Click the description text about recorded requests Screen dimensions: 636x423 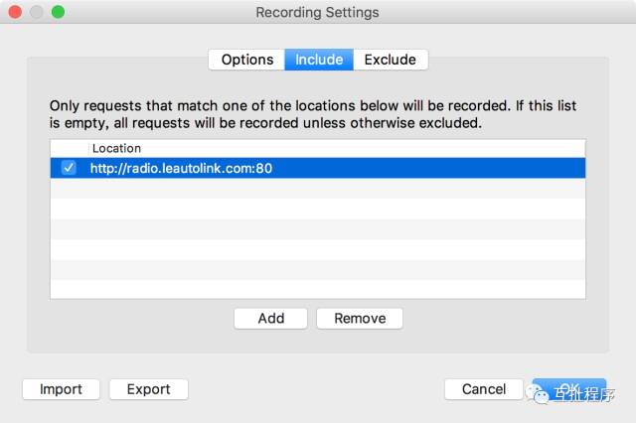point(313,114)
